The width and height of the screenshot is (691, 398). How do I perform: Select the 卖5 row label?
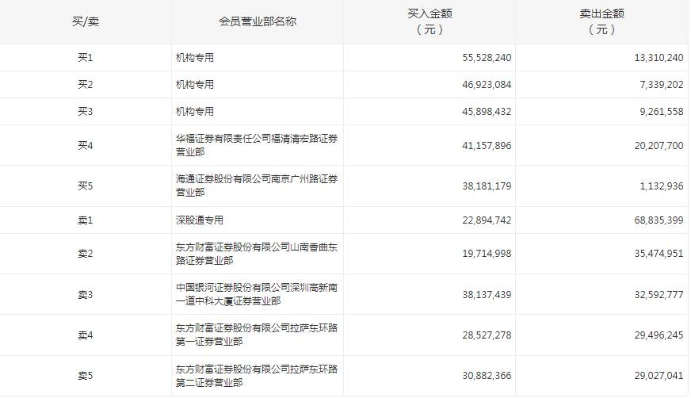point(86,376)
